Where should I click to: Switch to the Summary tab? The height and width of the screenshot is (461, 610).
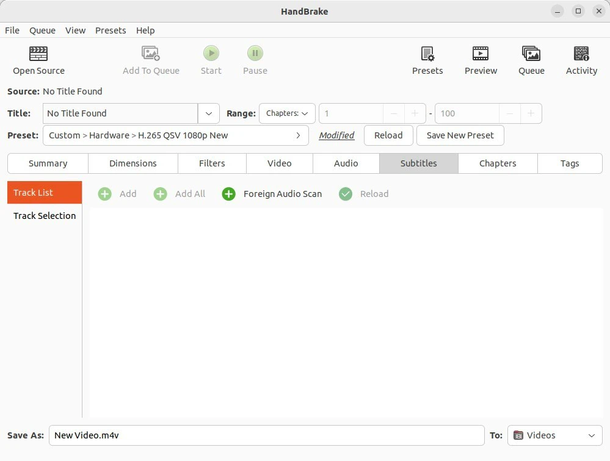tap(48, 163)
